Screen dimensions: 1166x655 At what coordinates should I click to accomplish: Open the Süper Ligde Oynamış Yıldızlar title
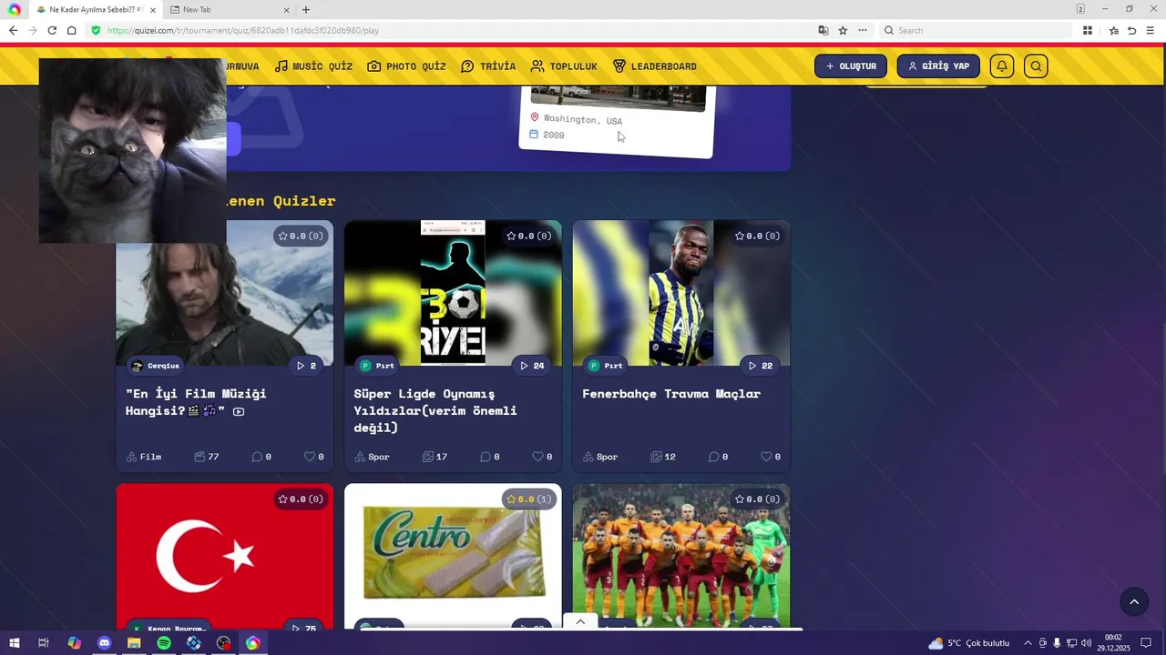point(435,410)
